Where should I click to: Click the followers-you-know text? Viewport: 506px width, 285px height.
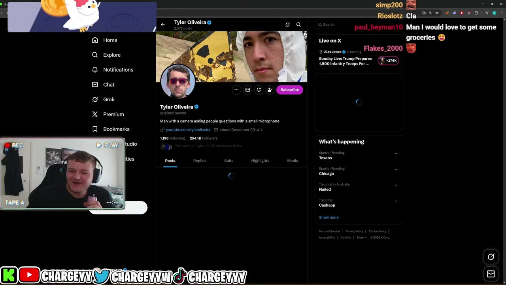click(x=208, y=146)
